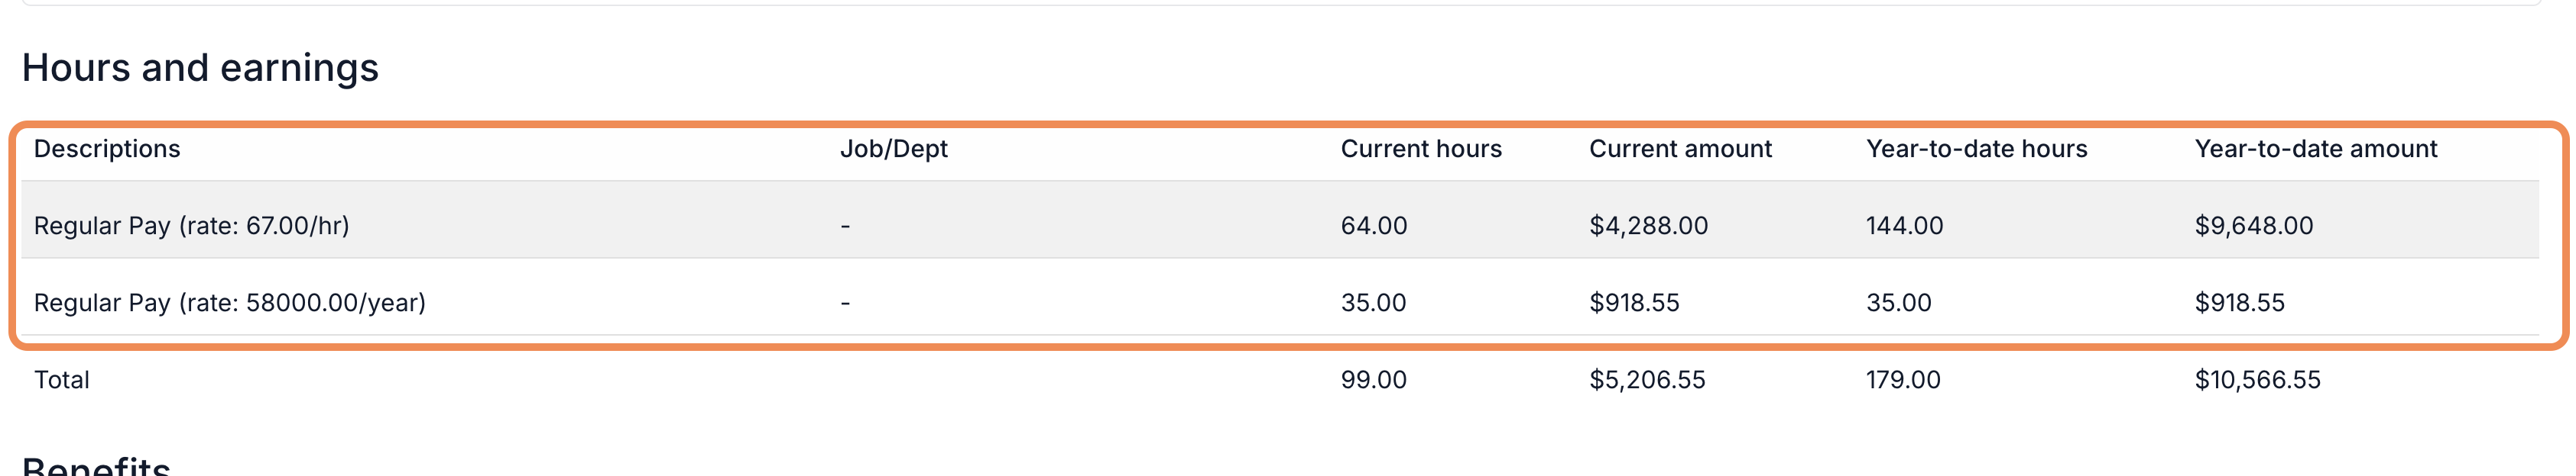Click the 35.00 current hours cell
Screen dimensions: 2576x476
click(x=1374, y=302)
